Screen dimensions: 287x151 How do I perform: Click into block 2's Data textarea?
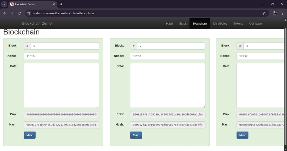(x=168, y=85)
